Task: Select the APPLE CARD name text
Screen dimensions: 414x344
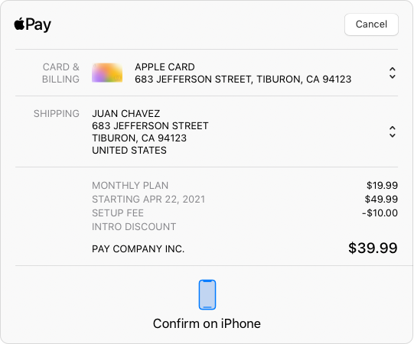Action: click(x=165, y=67)
